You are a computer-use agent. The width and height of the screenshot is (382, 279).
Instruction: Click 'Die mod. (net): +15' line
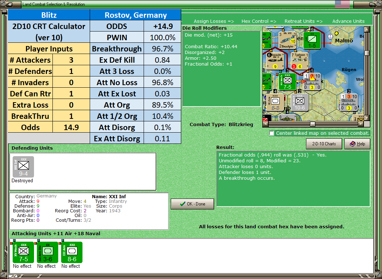[x=208, y=35]
